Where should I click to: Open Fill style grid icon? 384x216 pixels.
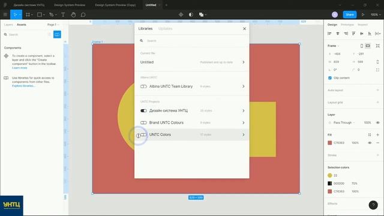point(370,134)
